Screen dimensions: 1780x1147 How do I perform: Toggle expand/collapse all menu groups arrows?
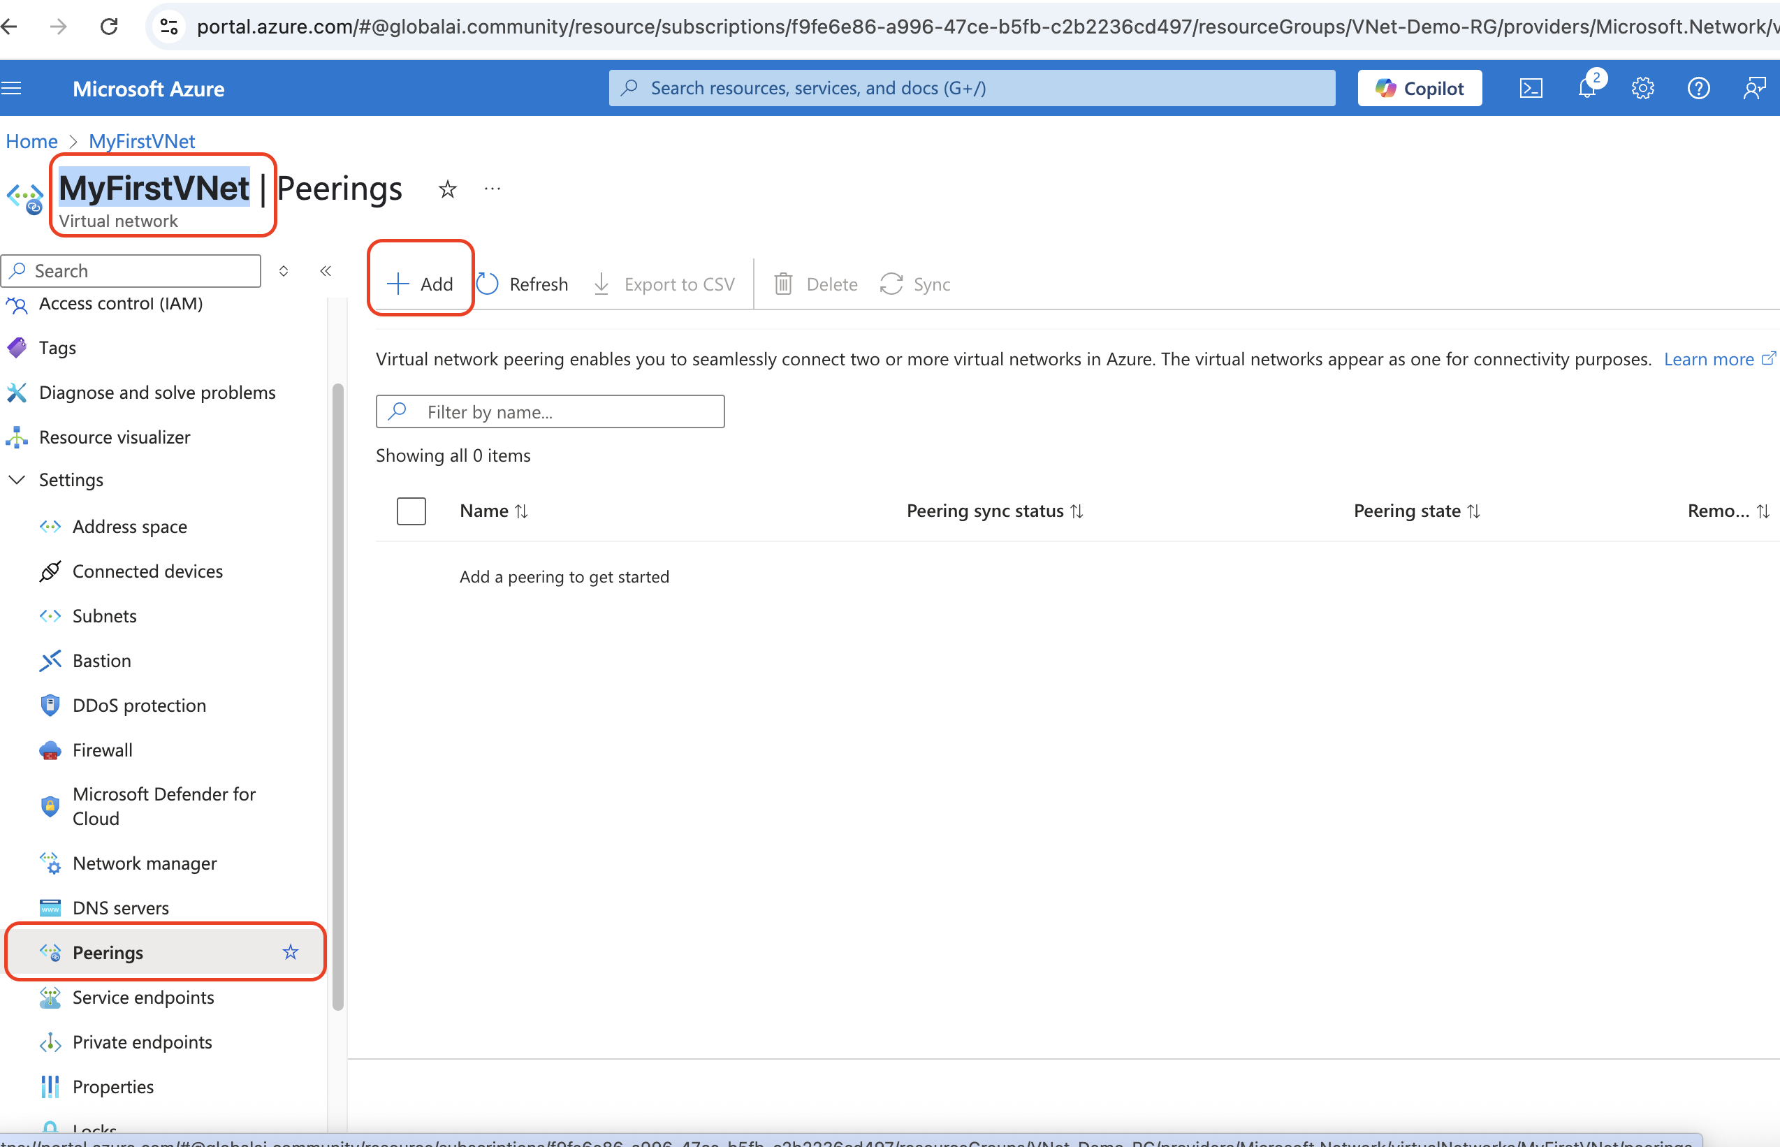point(284,271)
